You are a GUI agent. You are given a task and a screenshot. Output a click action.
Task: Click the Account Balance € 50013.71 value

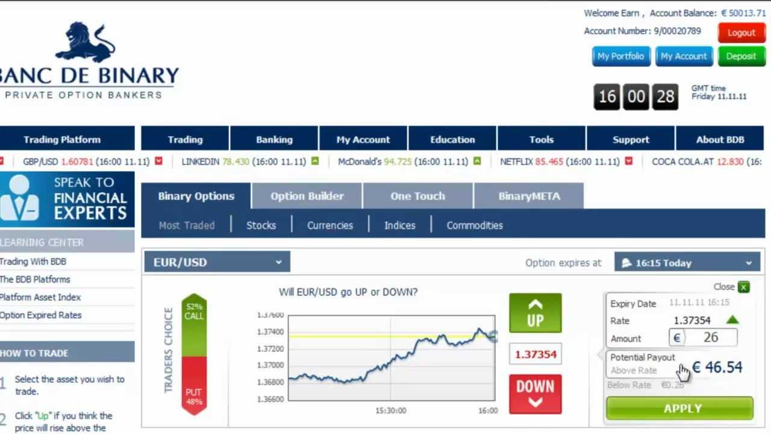coord(743,13)
